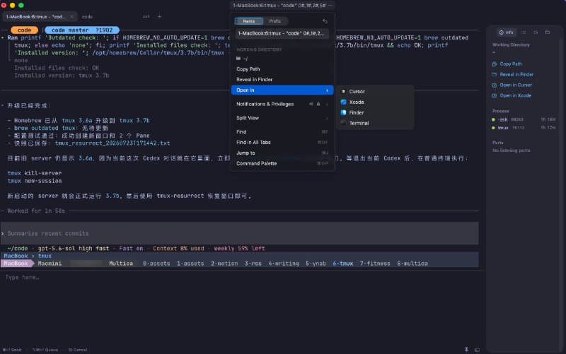
Task: Click Open in Cursor link in side panel
Action: click(516, 85)
